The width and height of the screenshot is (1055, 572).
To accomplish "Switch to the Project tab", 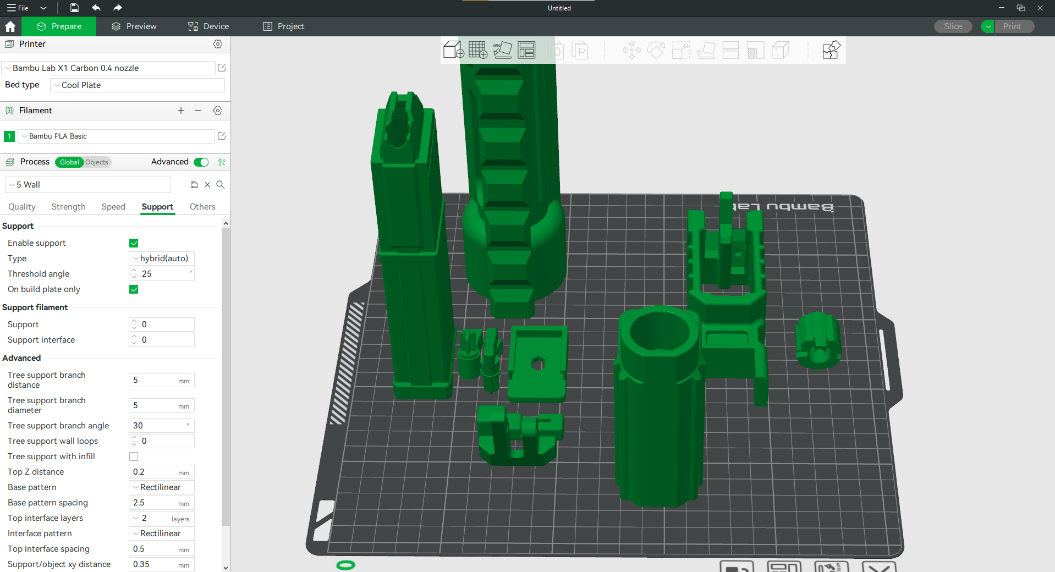I will 283,26.
